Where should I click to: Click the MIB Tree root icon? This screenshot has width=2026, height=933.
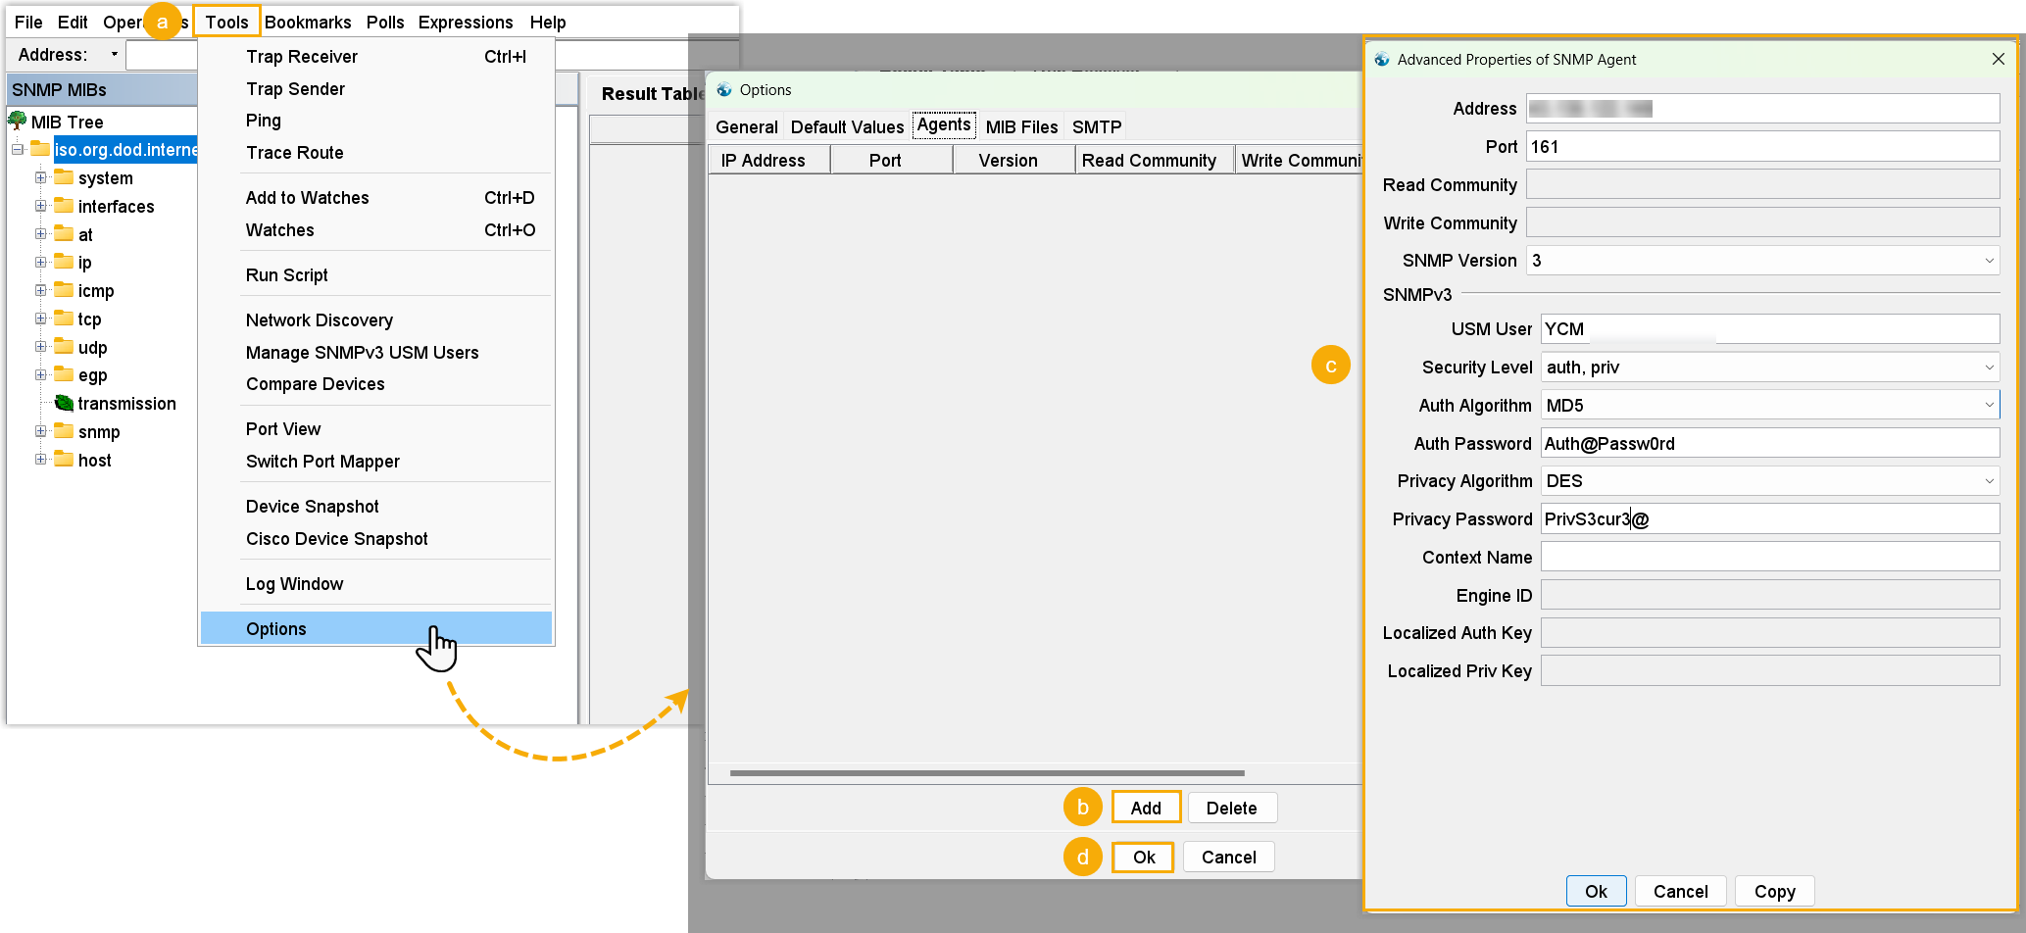(x=18, y=121)
